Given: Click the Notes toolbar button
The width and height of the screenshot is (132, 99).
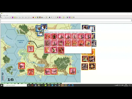Looking at the screenshot, I should pyautogui.click(x=8, y=17).
